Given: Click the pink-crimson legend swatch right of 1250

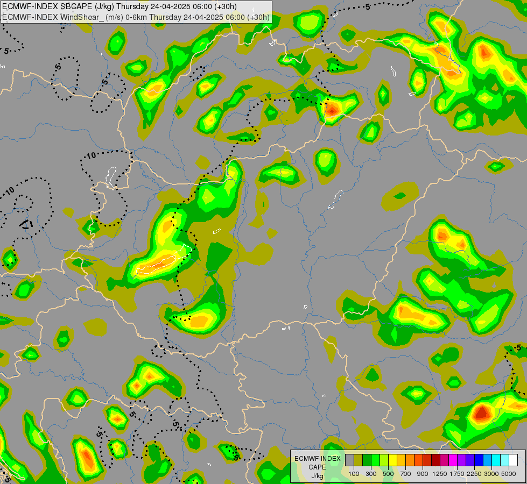Looking at the screenshot, I should [444, 460].
